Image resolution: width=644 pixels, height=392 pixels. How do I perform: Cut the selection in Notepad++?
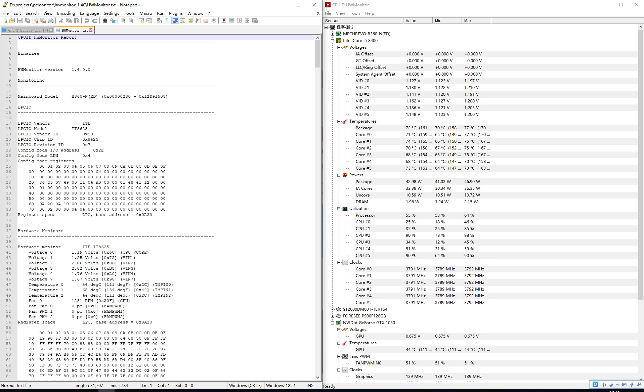(x=61, y=20)
